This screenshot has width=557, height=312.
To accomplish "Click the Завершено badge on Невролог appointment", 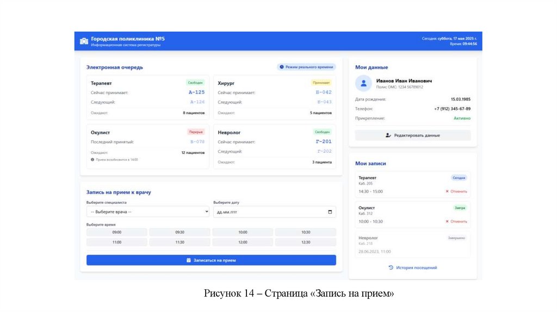I will coord(456,238).
